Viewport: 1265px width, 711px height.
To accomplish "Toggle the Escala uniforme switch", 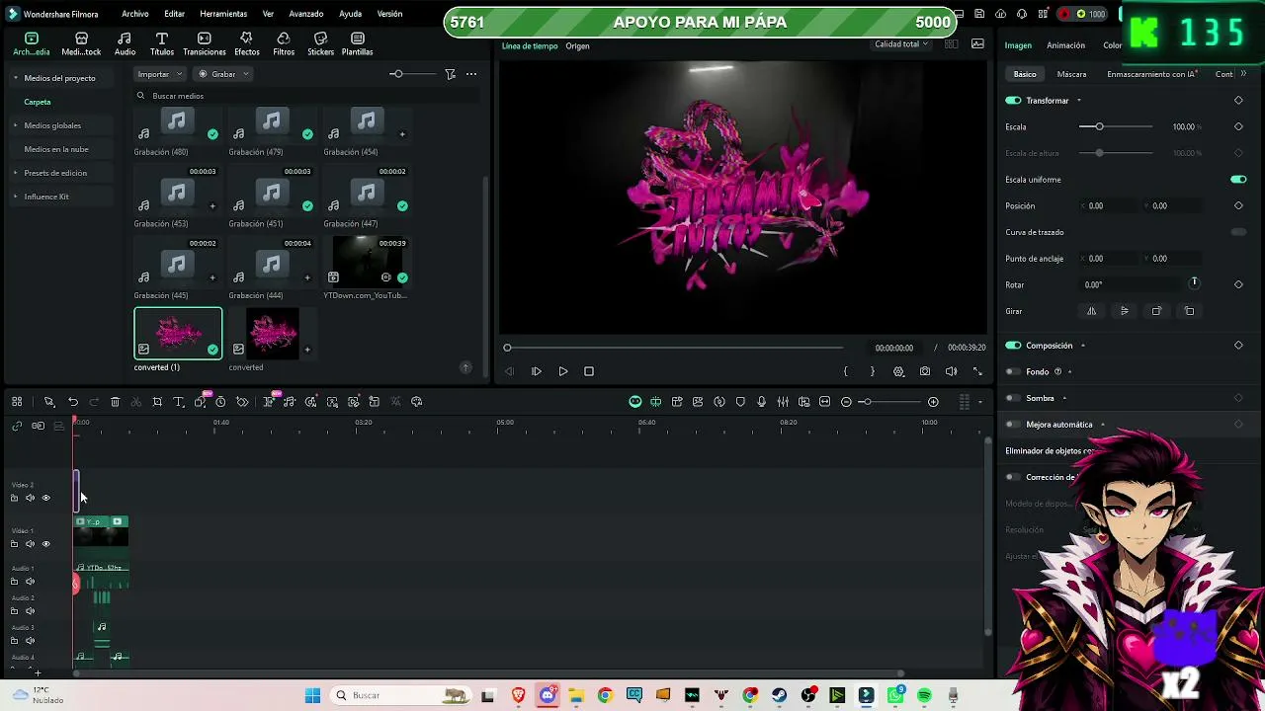I will tap(1238, 180).
